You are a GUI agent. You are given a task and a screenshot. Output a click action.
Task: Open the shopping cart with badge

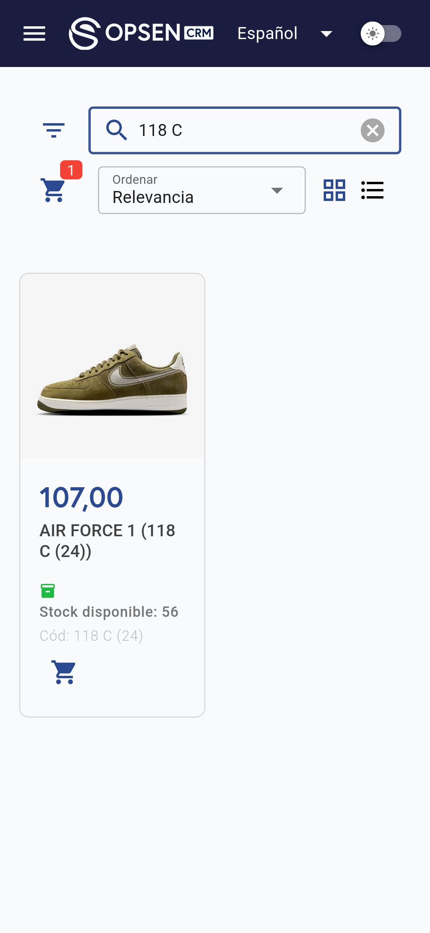coord(54,190)
